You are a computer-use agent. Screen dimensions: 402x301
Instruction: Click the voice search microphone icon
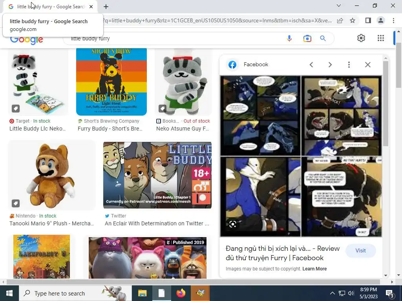(289, 38)
